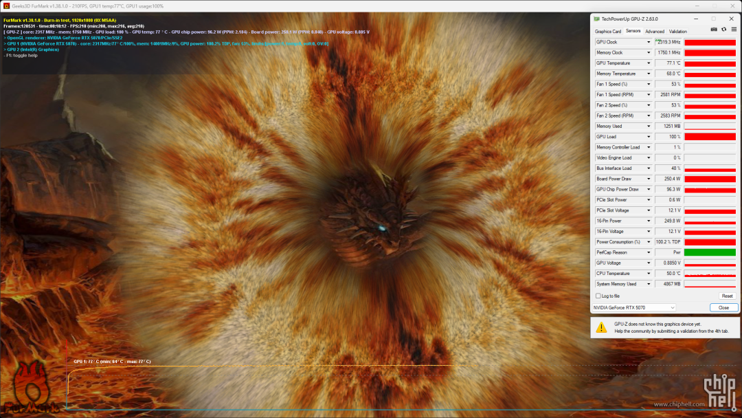Open the Advanced tab
The width and height of the screenshot is (742, 418).
[655, 31]
